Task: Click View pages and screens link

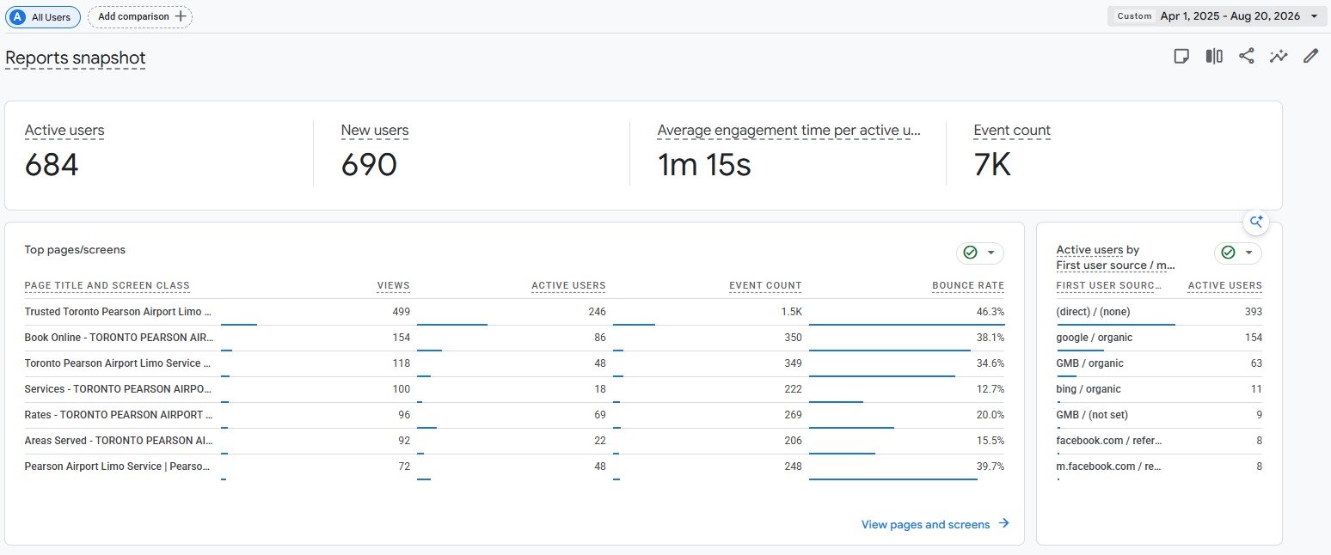Action: tap(935, 524)
